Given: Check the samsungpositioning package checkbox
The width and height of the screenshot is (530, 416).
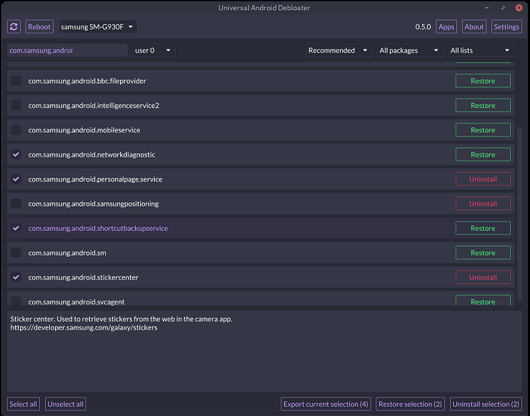Looking at the screenshot, I should (16, 204).
